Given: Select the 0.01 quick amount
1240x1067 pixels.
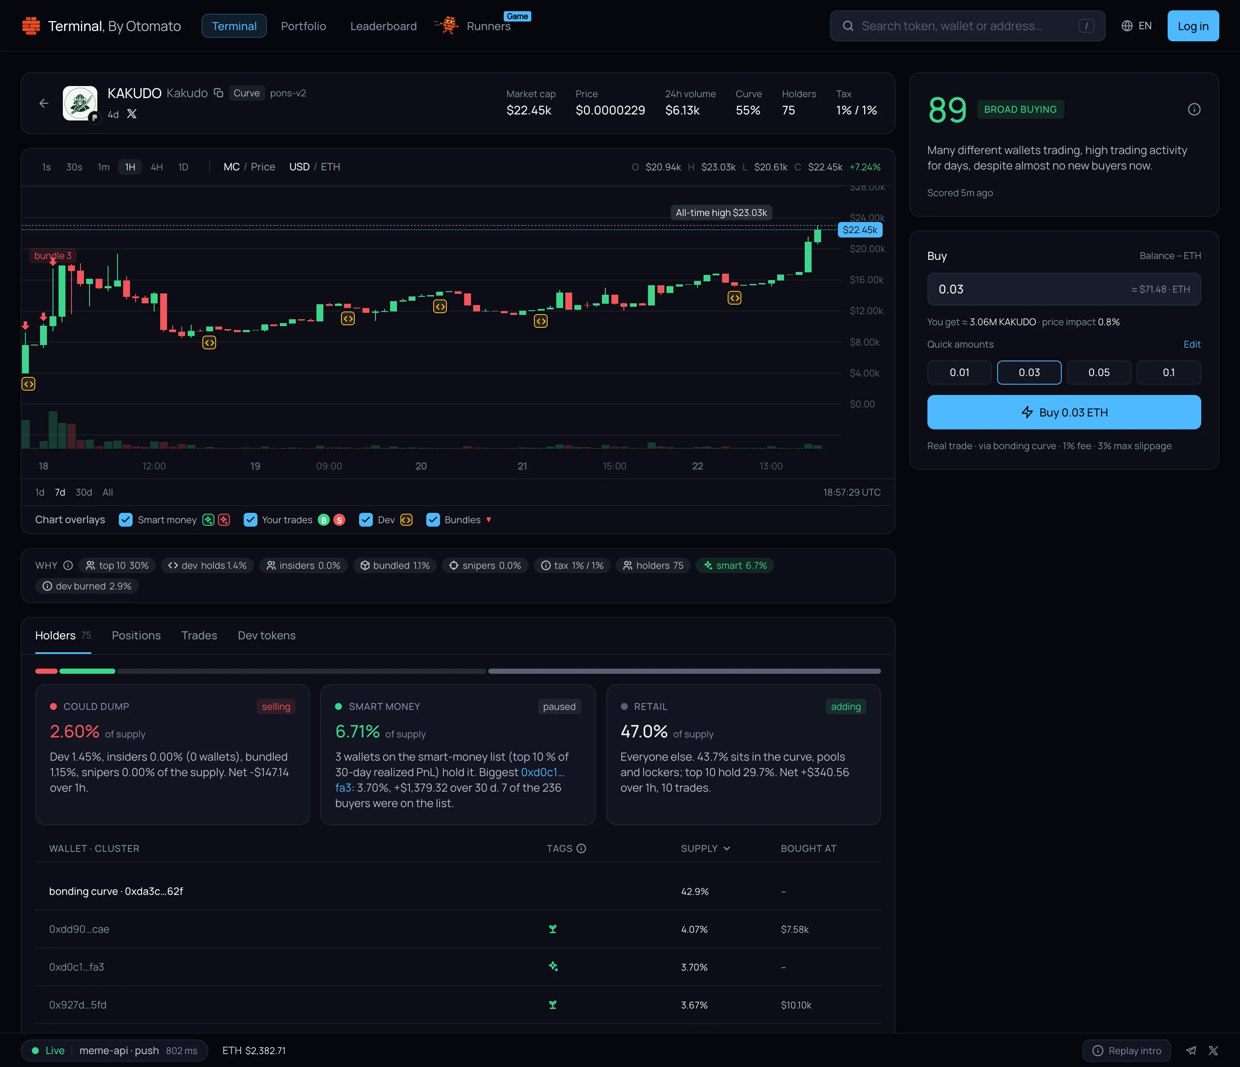Looking at the screenshot, I should point(959,372).
